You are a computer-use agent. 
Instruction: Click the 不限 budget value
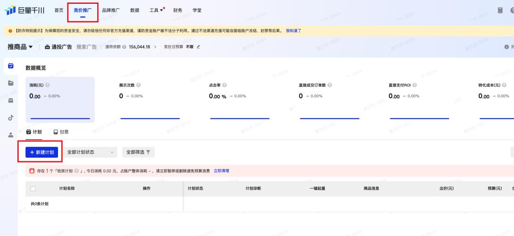tap(189, 47)
